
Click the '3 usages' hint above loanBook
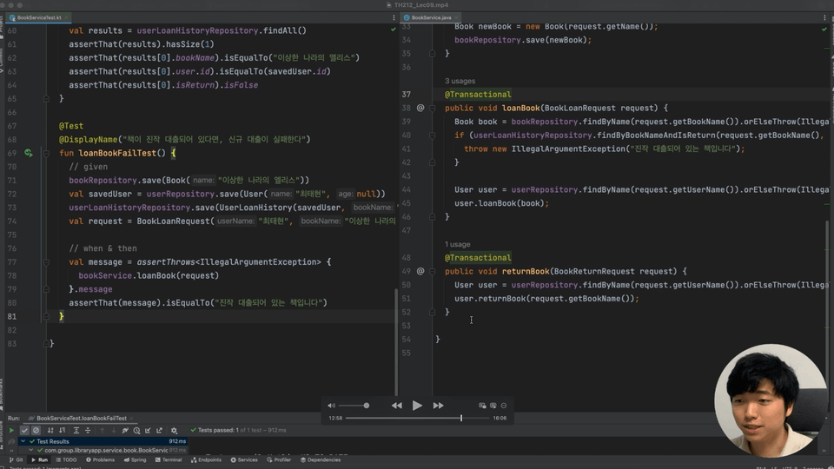[460, 81]
